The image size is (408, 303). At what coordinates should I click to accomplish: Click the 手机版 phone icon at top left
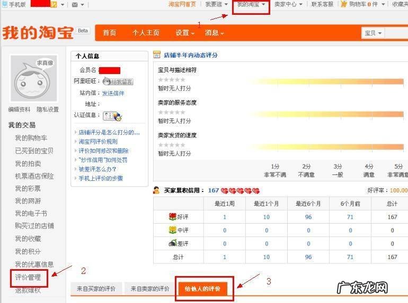(4, 4)
